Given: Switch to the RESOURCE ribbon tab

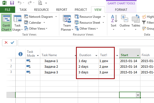Looking at the screenshot, I should pyautogui.click(x=41, y=10).
